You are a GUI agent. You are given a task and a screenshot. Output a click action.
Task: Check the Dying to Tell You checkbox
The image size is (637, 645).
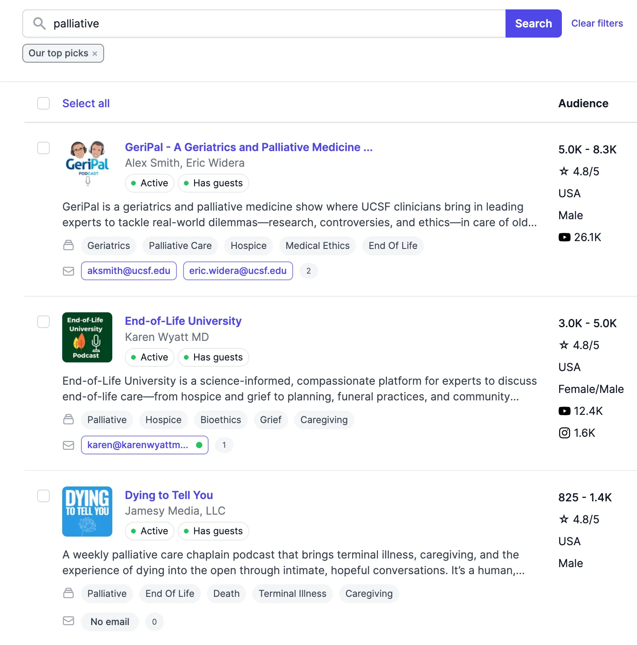[x=43, y=496]
